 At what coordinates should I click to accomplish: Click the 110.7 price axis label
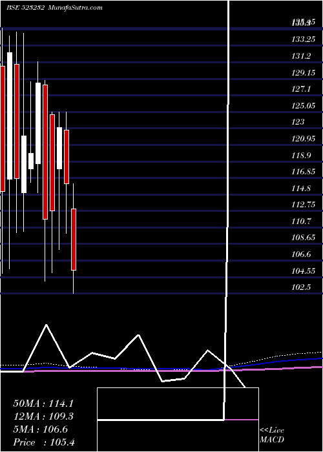[301, 221]
